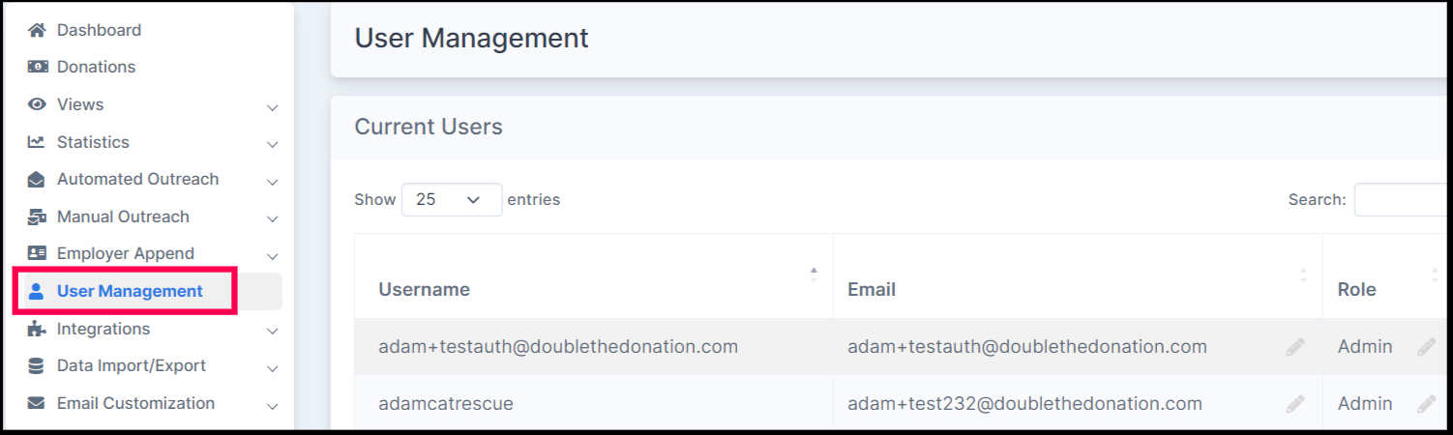Click the Manual Outreach icon
1453x435 pixels.
click(x=37, y=217)
